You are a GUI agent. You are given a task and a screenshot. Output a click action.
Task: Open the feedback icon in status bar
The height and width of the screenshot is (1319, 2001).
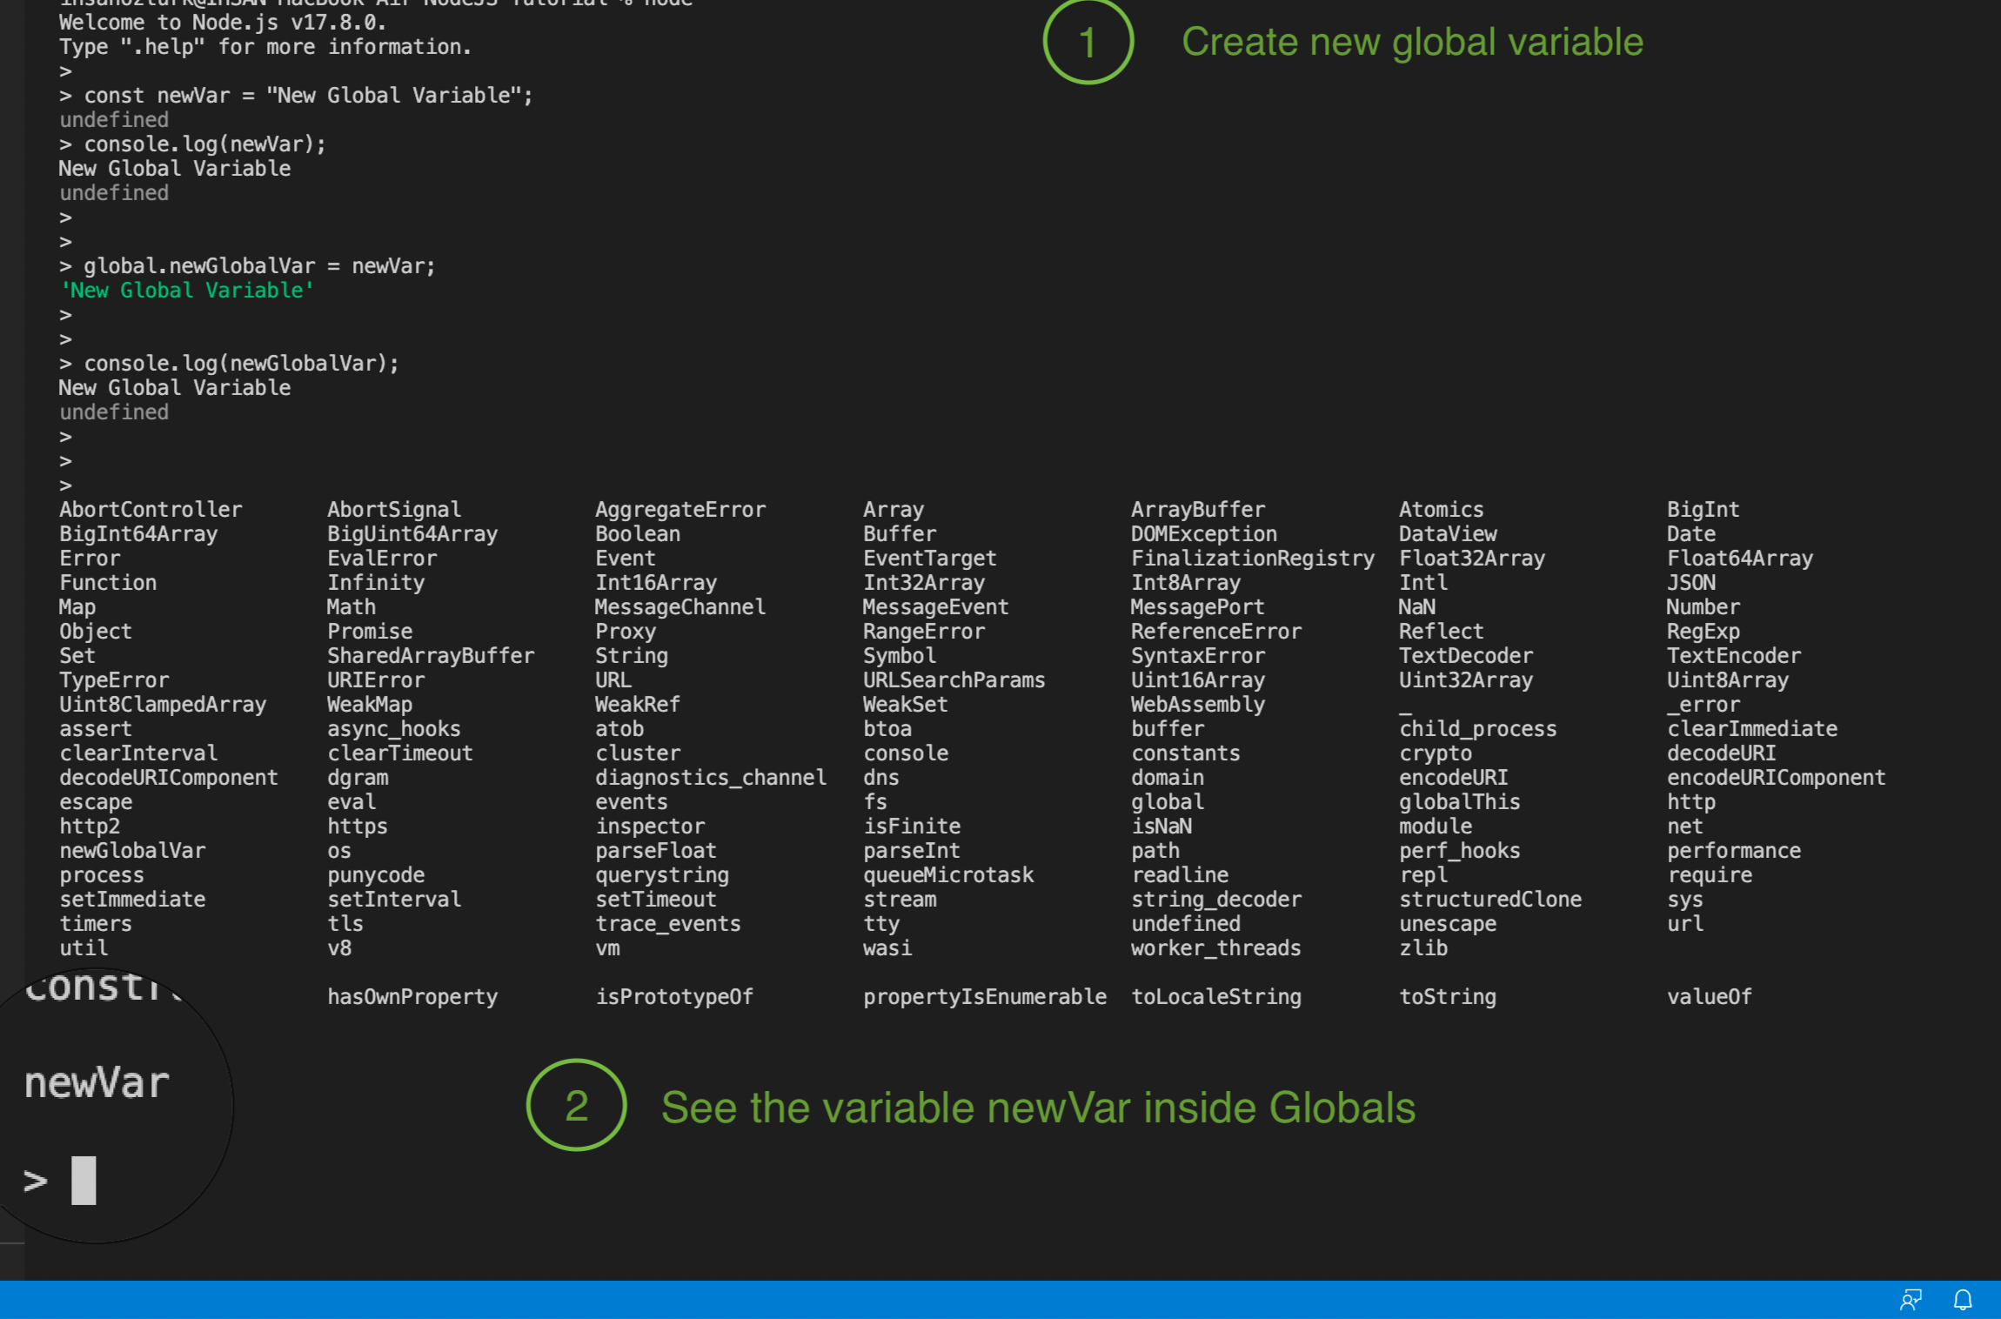[x=1911, y=1300]
